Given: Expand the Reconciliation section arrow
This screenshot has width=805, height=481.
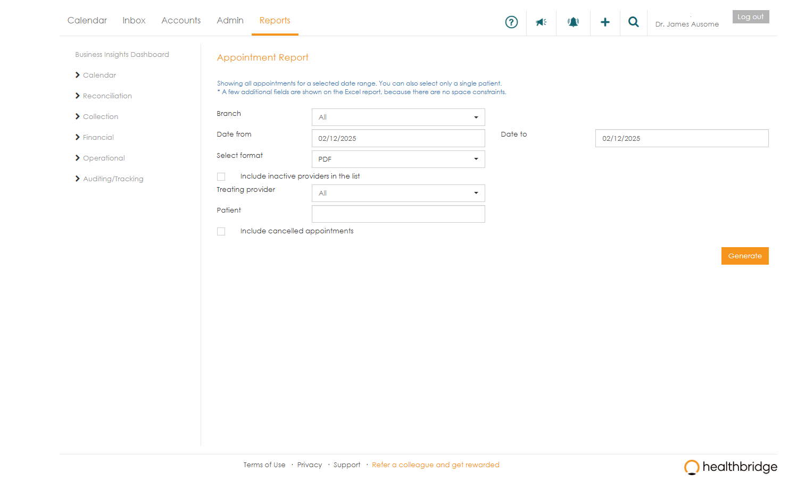Looking at the screenshot, I should coord(78,96).
